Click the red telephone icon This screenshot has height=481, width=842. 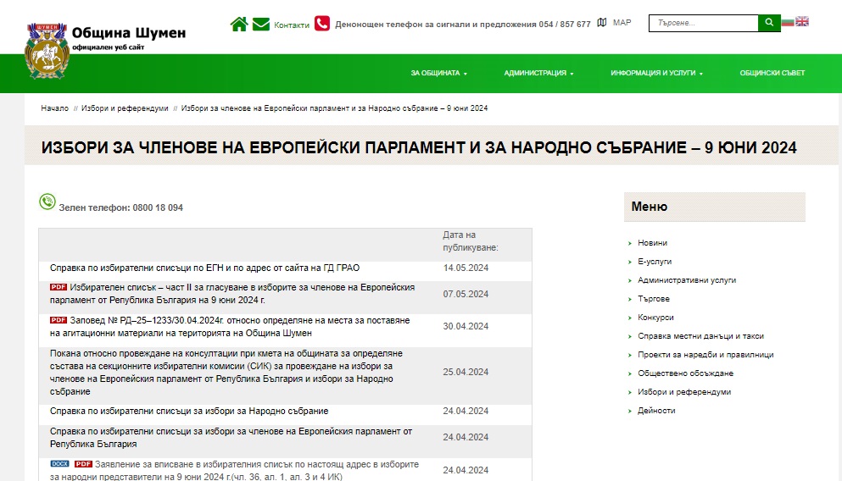[x=322, y=24]
